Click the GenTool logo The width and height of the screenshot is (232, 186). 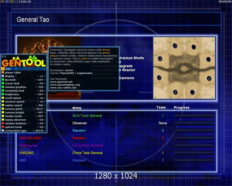24,61
